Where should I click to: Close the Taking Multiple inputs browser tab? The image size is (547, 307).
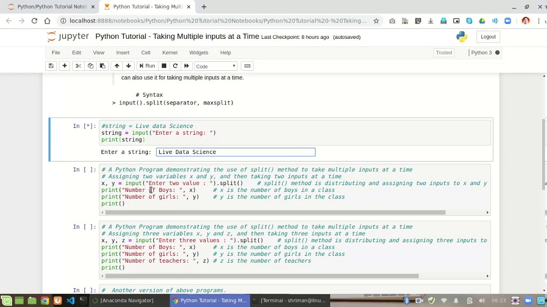(x=188, y=7)
